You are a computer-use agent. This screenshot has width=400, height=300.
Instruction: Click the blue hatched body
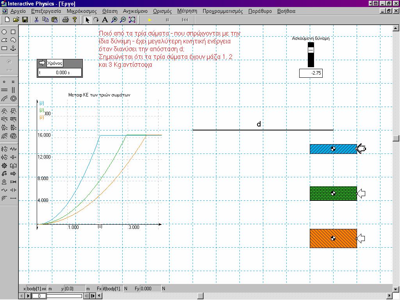coord(333,149)
